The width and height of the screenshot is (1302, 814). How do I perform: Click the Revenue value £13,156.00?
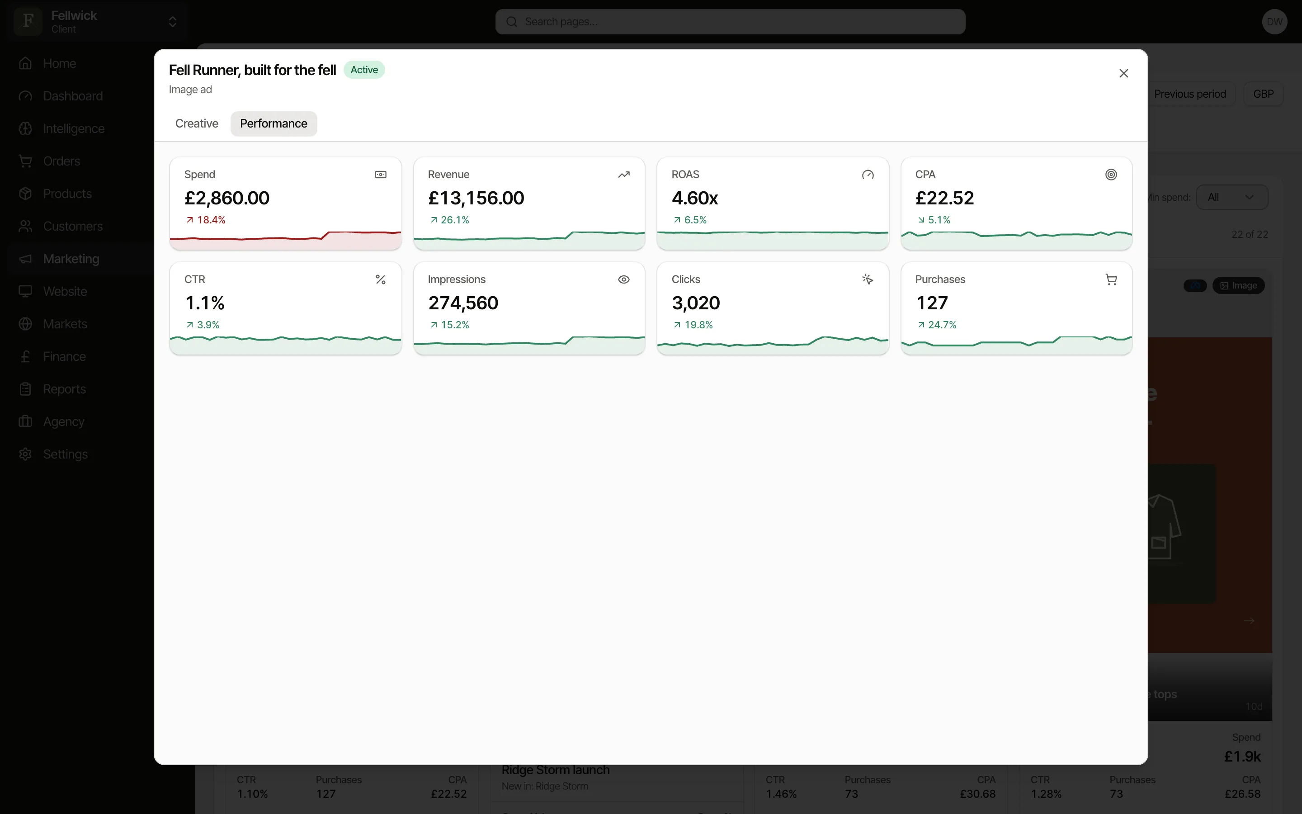pyautogui.click(x=476, y=198)
